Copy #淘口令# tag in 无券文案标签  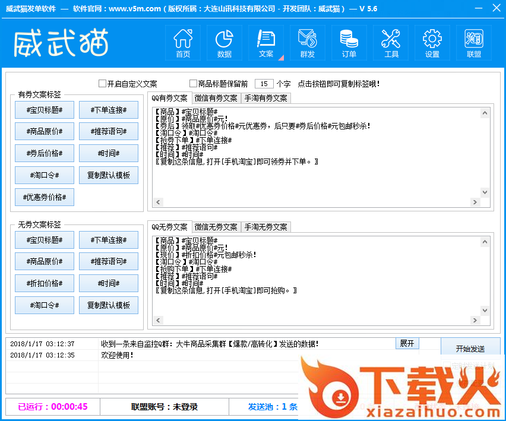[45, 305]
